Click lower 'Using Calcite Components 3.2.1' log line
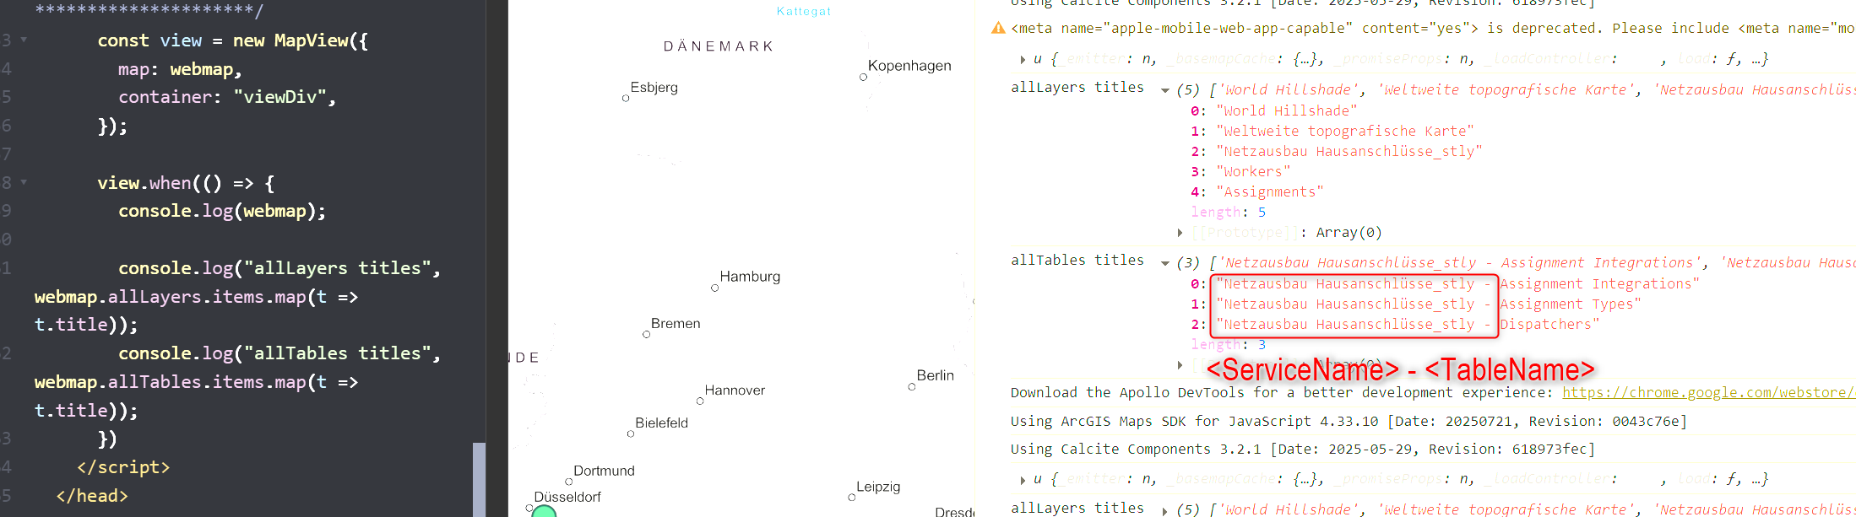 [1303, 449]
